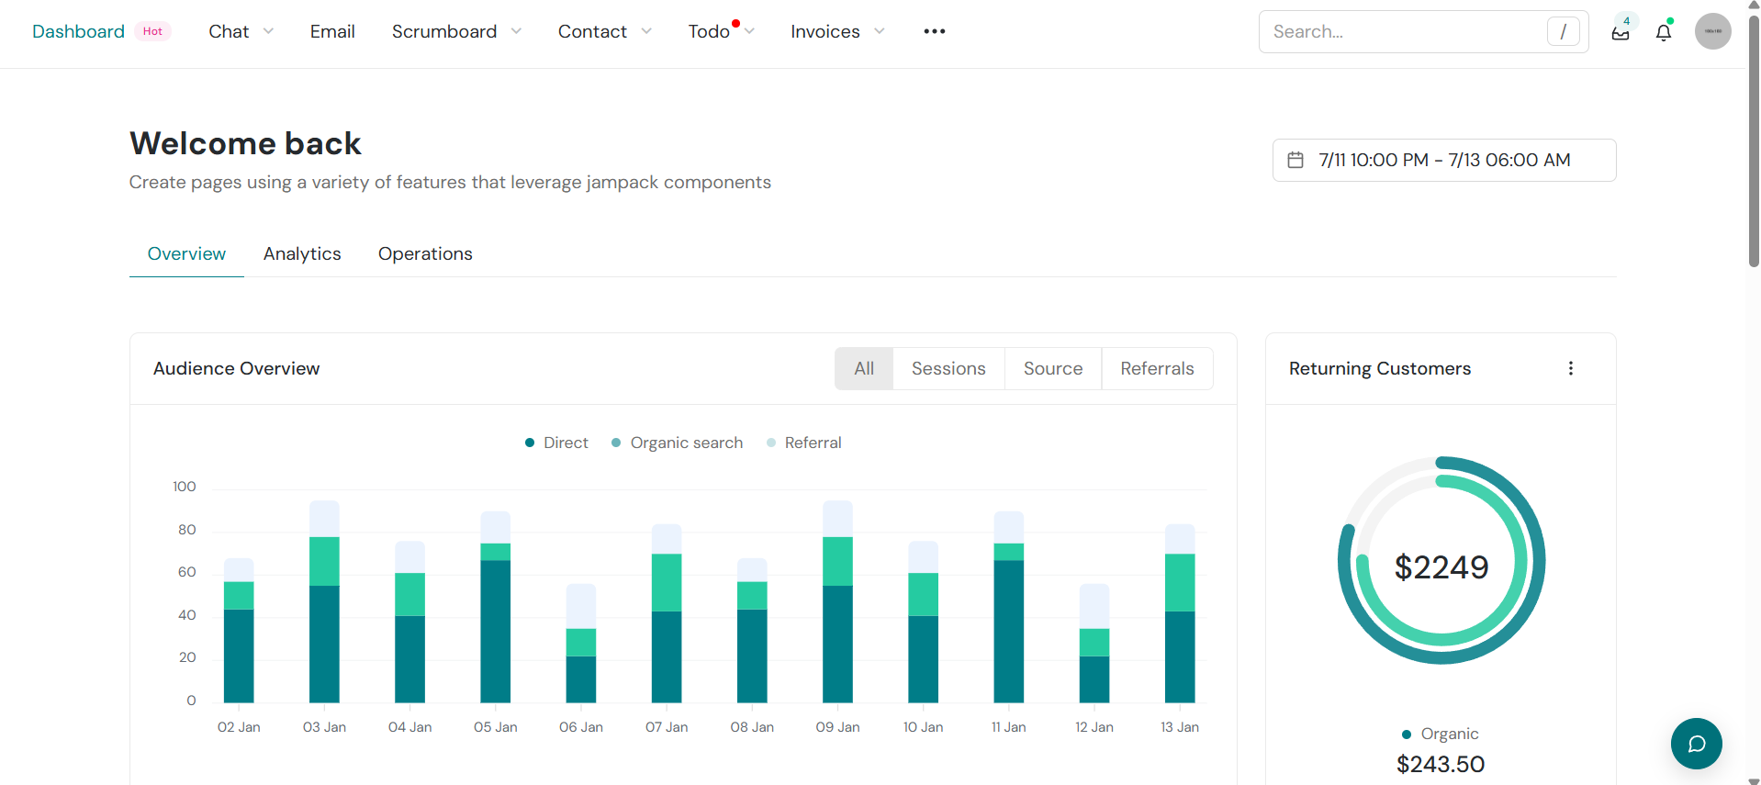Click the Welcome back heading

pos(245,143)
